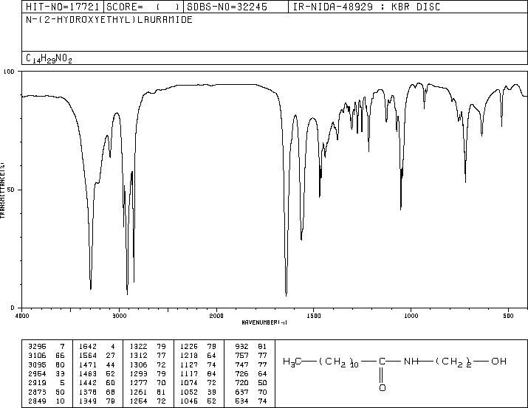Image resolution: width=528 pixels, height=408 pixels.
Task: Select the 3106 peak entry in table
Action: point(46,356)
